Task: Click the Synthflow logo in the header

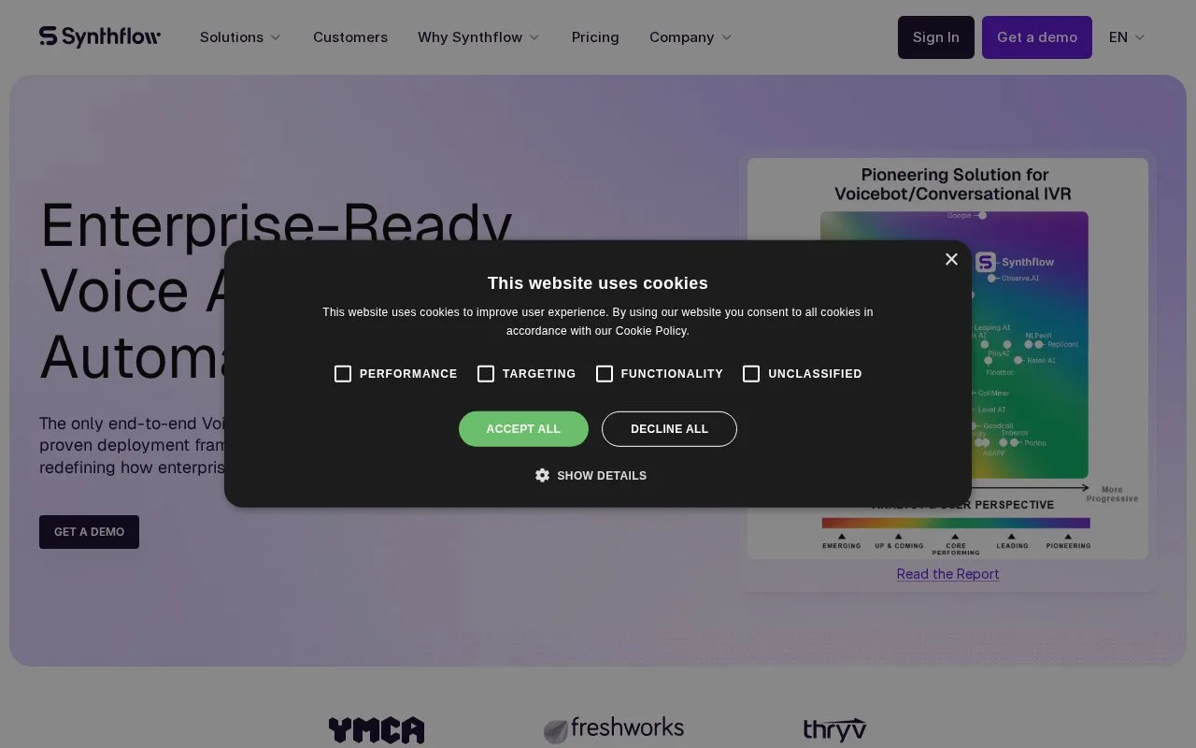Action: point(100,36)
